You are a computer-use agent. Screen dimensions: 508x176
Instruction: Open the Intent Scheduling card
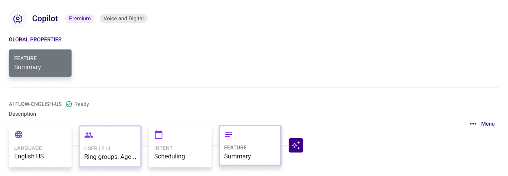(x=180, y=146)
